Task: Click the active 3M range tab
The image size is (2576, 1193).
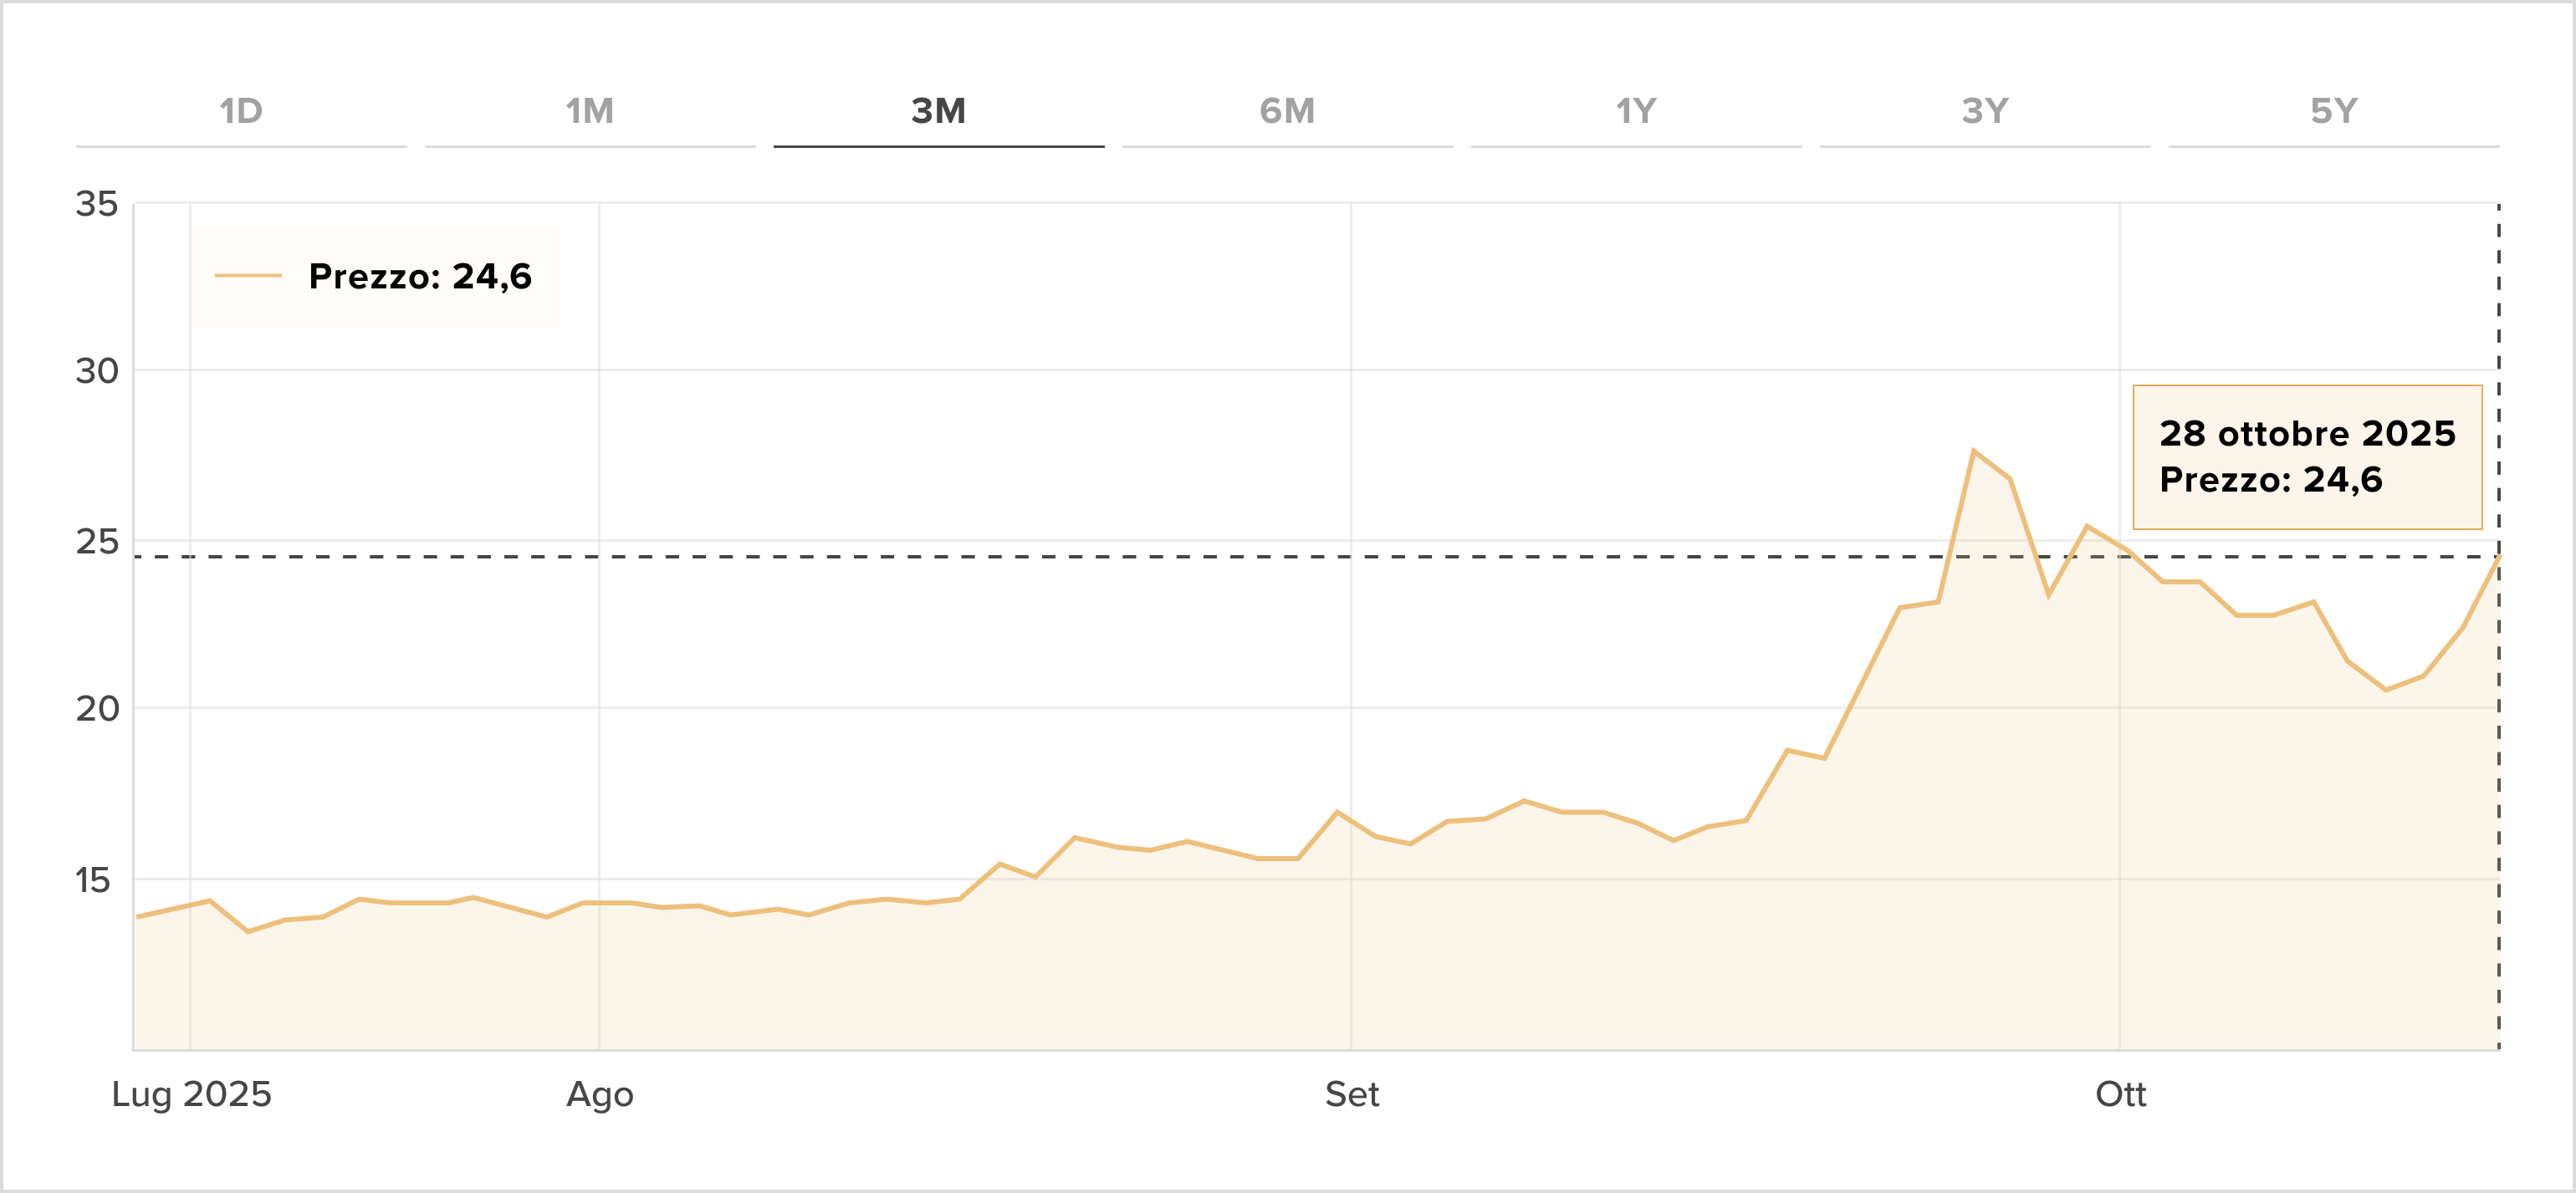Action: pyautogui.click(x=938, y=111)
